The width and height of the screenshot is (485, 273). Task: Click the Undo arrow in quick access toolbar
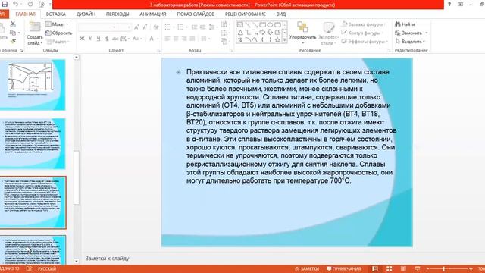[15, 5]
